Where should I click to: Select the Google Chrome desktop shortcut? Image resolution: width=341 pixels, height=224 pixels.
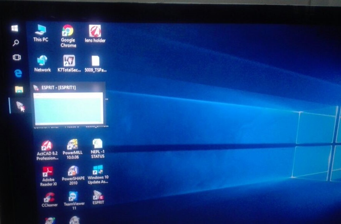tap(68, 31)
